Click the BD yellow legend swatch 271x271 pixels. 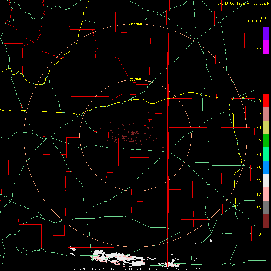point(266,128)
